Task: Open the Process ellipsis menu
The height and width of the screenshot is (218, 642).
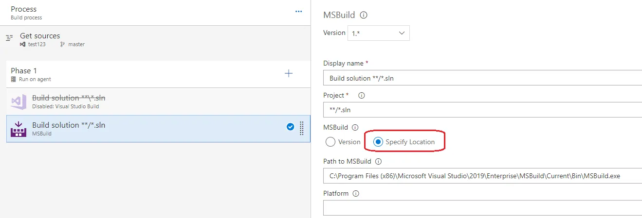Action: tap(299, 12)
